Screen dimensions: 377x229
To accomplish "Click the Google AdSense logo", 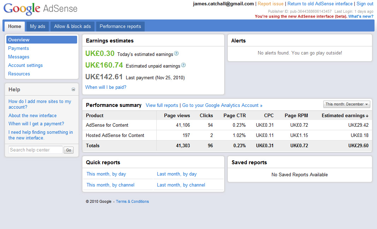I will pos(40,8).
